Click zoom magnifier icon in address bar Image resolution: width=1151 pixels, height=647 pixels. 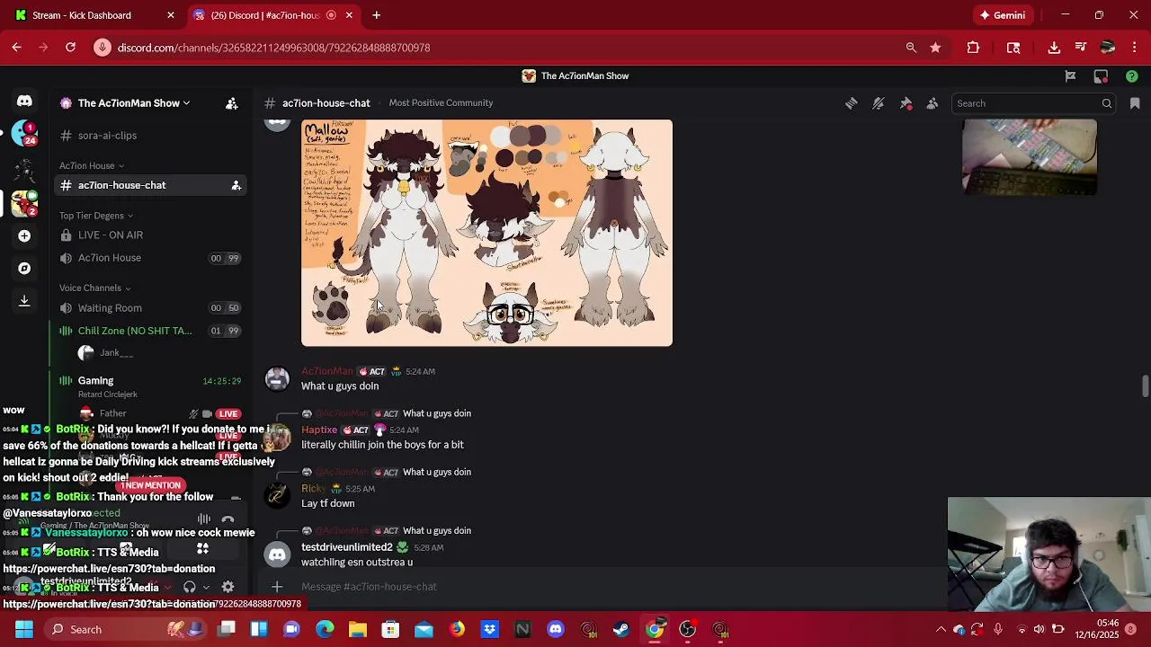[x=911, y=48]
